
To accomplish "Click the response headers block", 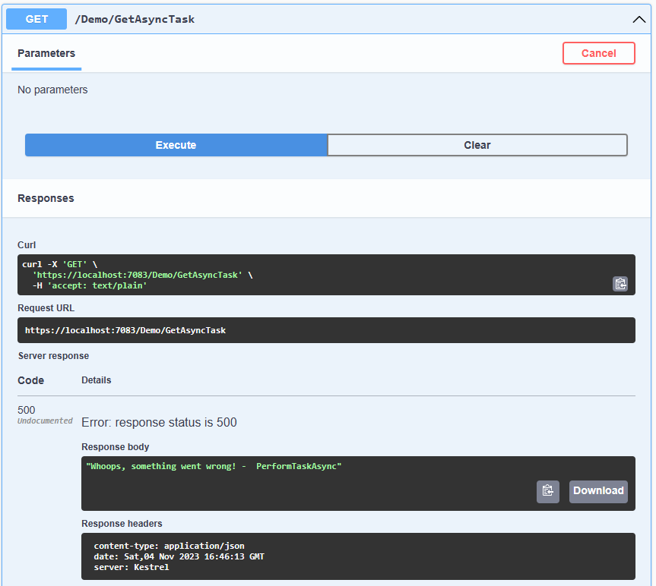I will (x=357, y=556).
